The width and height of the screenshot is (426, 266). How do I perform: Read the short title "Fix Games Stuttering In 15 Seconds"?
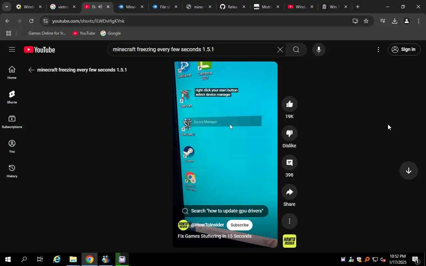point(215,236)
